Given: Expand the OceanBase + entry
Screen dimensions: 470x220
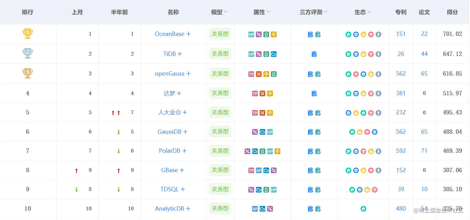Looking at the screenshot, I should tap(188, 34).
